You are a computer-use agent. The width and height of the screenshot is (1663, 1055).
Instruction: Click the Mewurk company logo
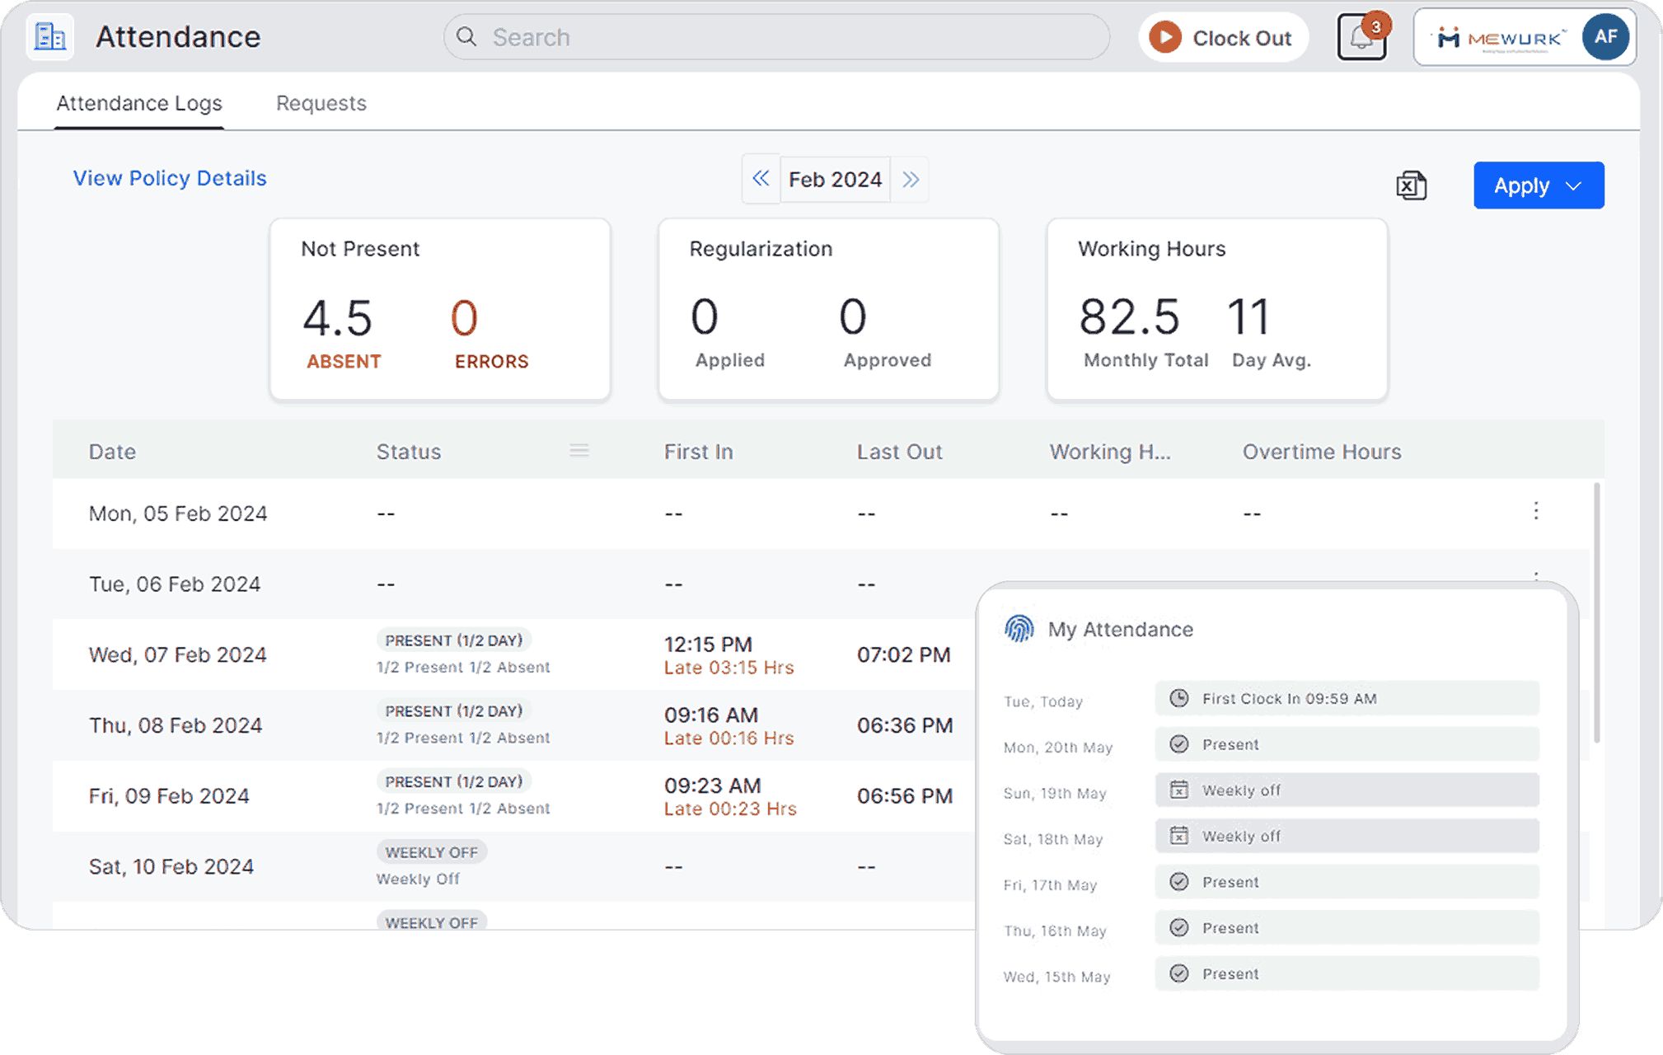point(1497,38)
